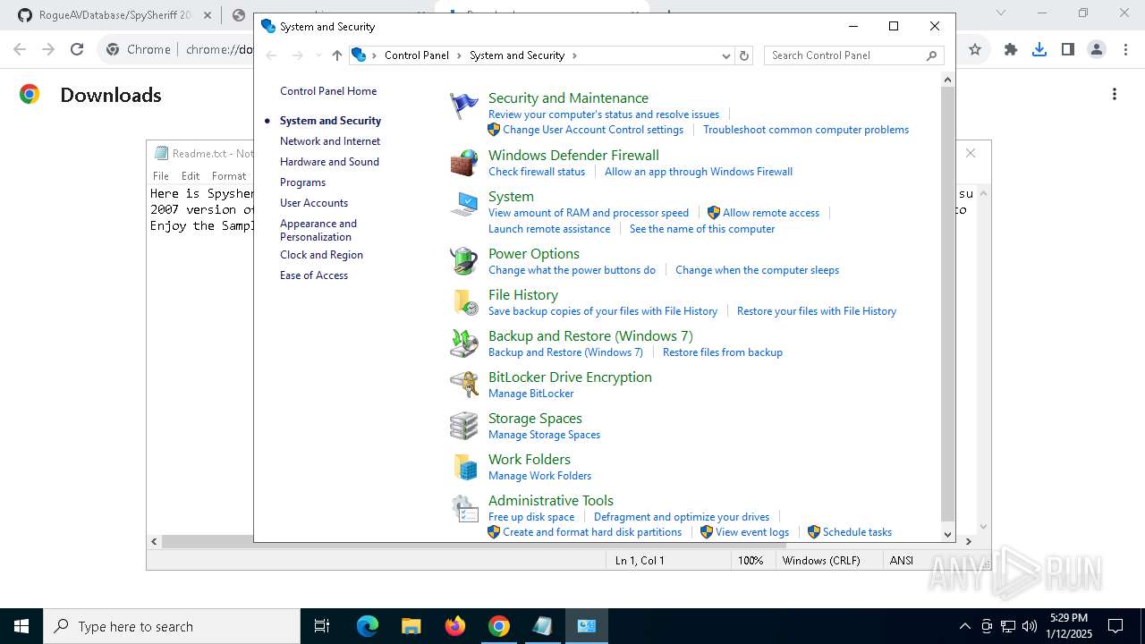Click Allow remote access link

pyautogui.click(x=771, y=213)
